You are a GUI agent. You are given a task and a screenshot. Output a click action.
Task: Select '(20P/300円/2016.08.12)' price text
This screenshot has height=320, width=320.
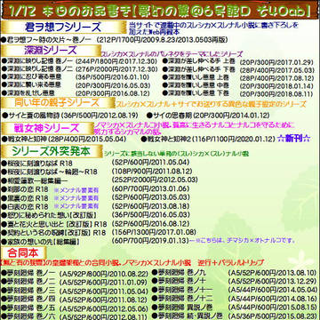[x=112, y=93]
